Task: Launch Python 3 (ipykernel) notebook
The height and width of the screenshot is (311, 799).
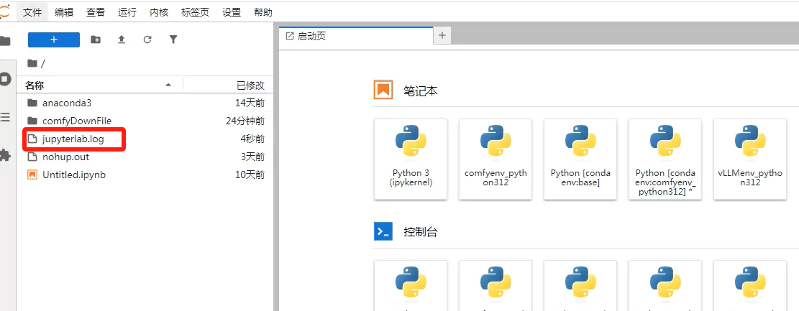Action: click(411, 159)
